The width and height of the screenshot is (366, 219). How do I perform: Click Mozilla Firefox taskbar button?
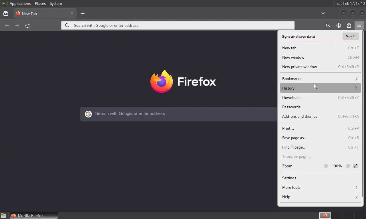[x=34, y=216]
